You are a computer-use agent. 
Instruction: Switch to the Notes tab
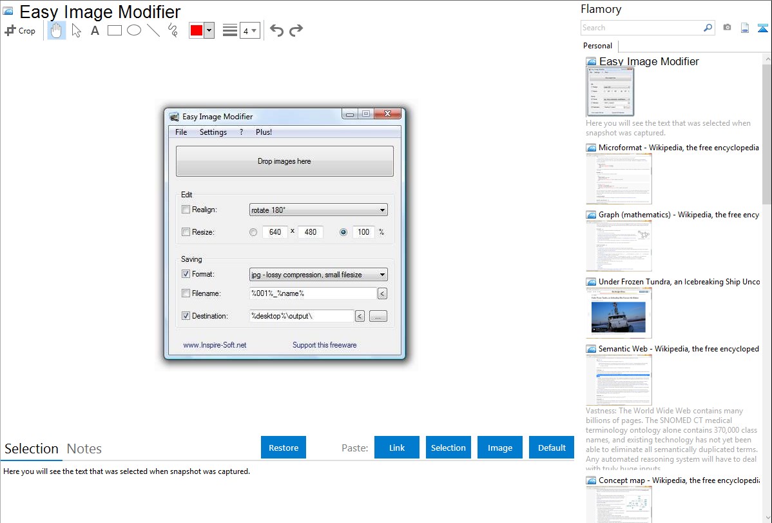[84, 449]
